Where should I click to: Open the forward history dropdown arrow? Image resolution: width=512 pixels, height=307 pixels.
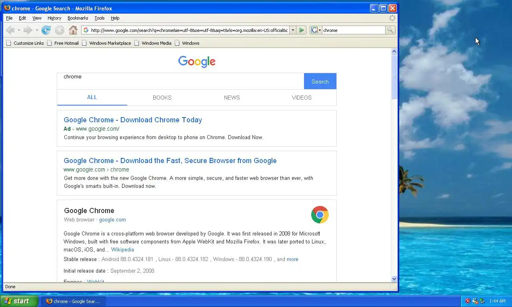tap(36, 30)
